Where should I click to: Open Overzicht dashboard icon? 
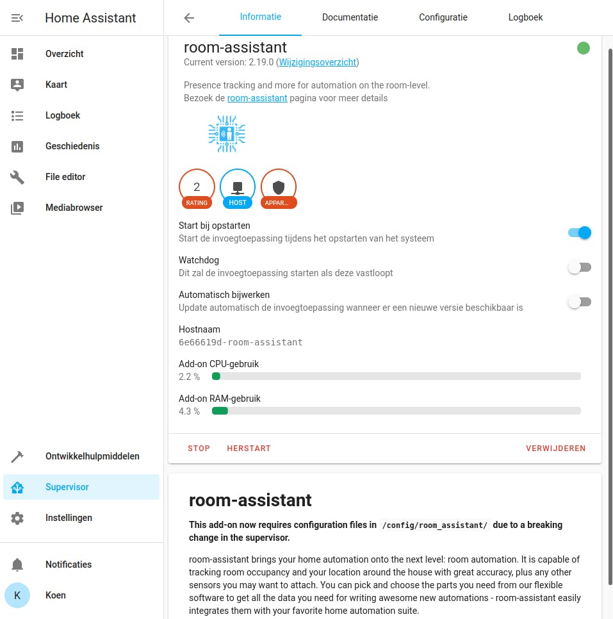[x=17, y=54]
